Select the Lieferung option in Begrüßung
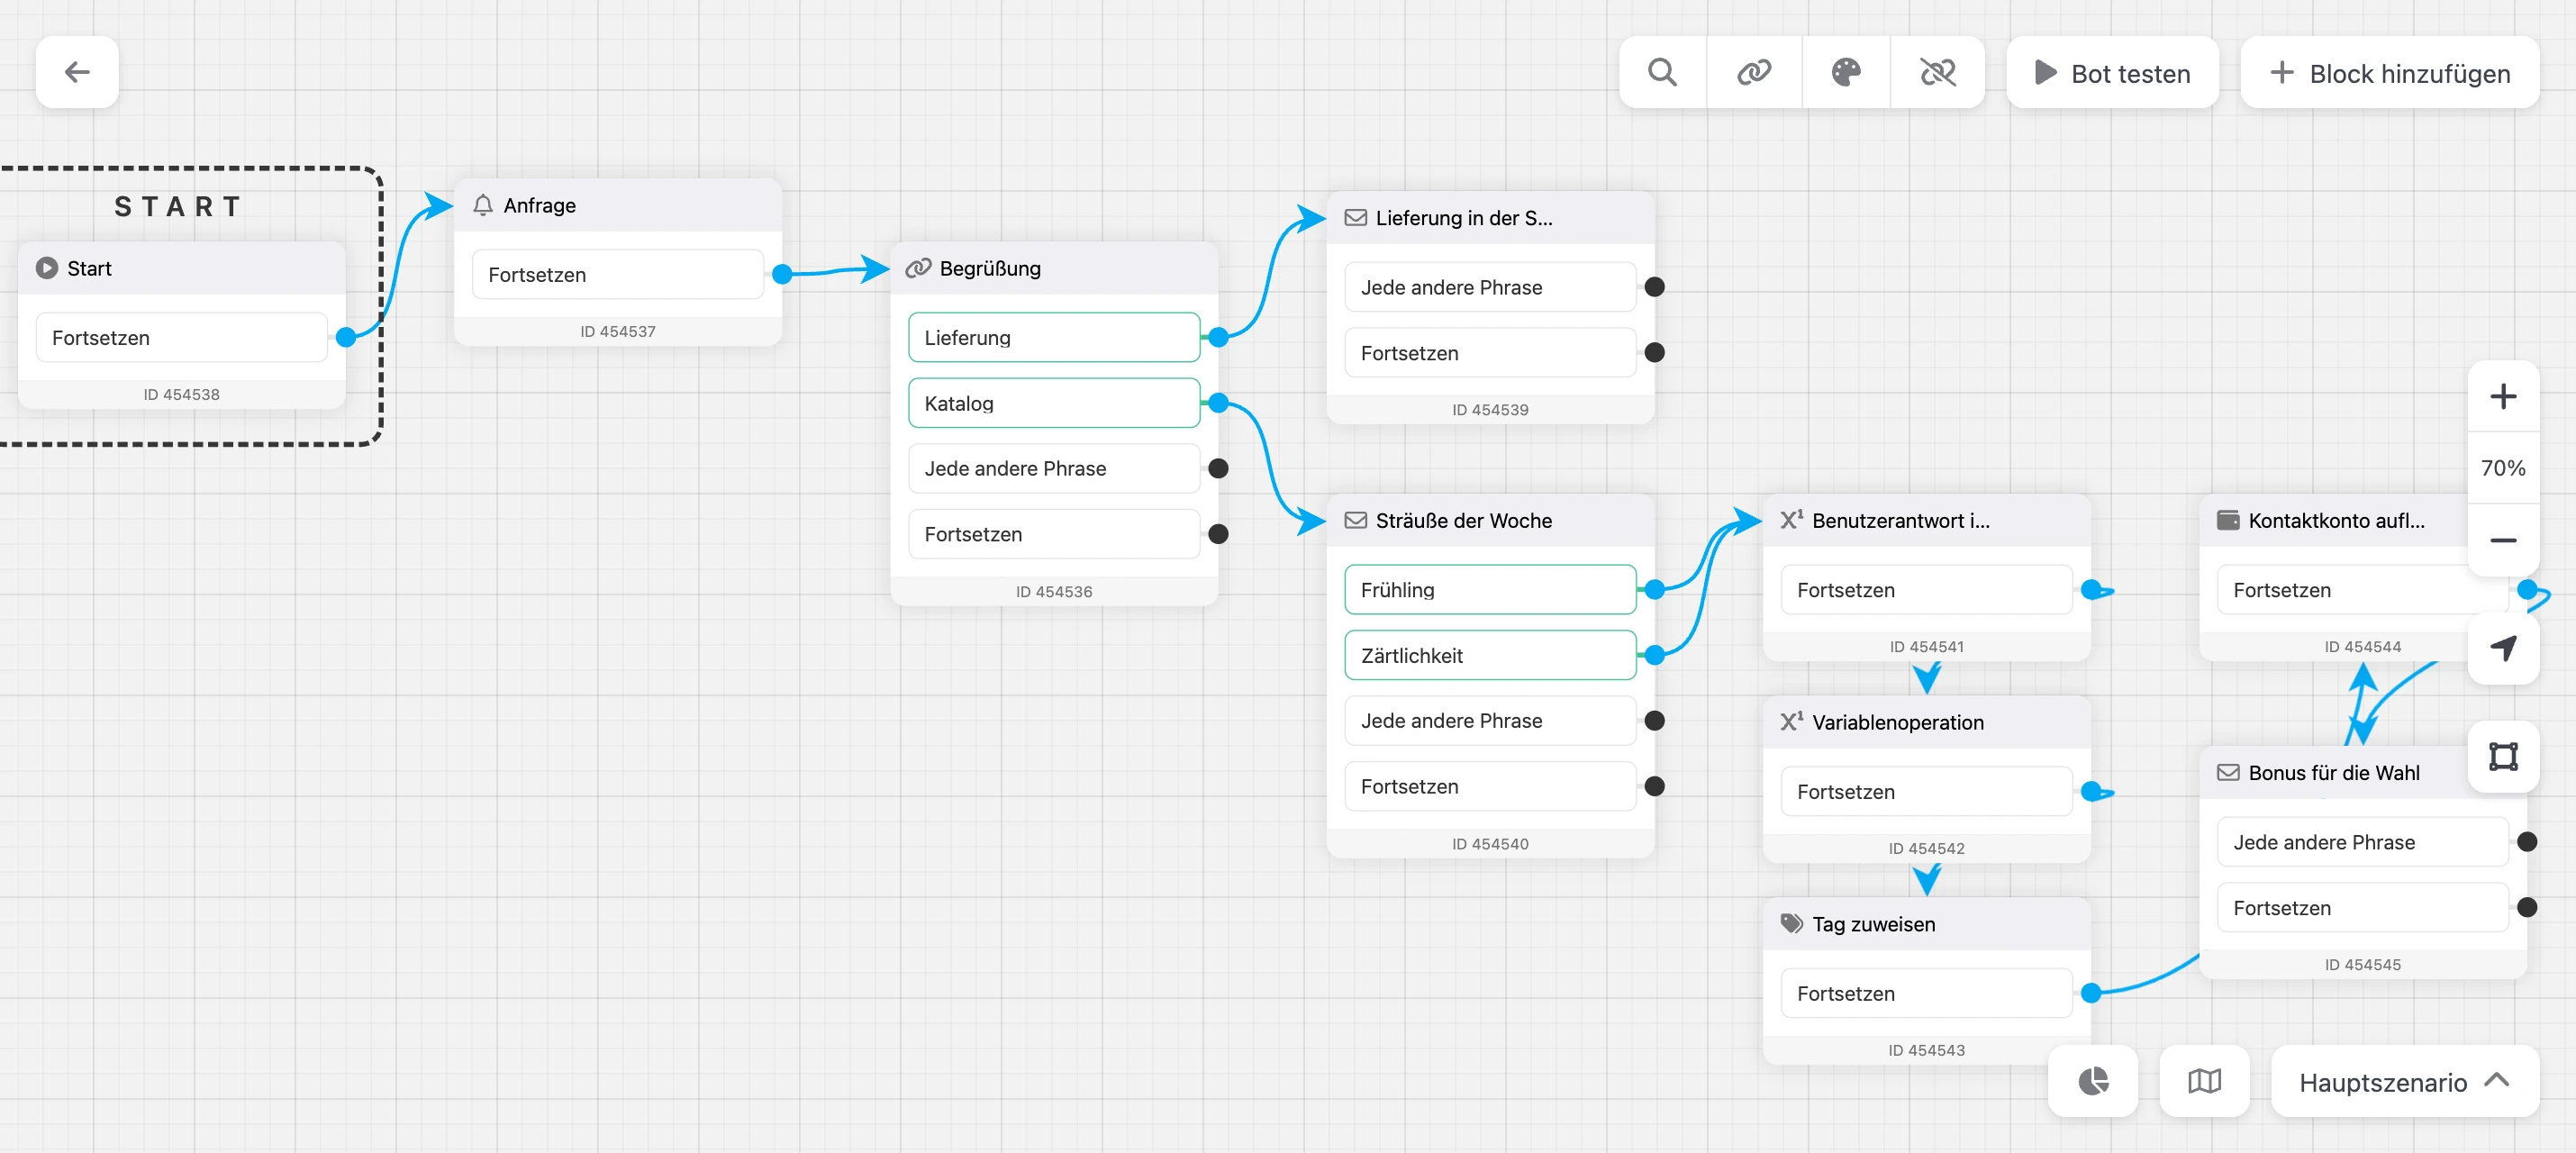The width and height of the screenshot is (2576, 1153). [x=1054, y=338]
